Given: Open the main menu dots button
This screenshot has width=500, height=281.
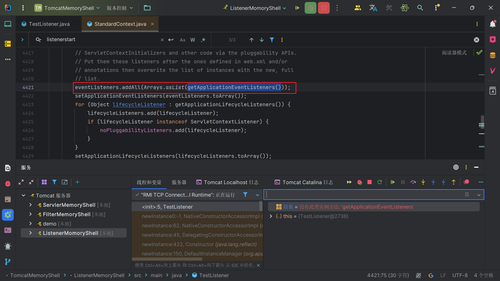Looking at the screenshot, I should (23, 8).
